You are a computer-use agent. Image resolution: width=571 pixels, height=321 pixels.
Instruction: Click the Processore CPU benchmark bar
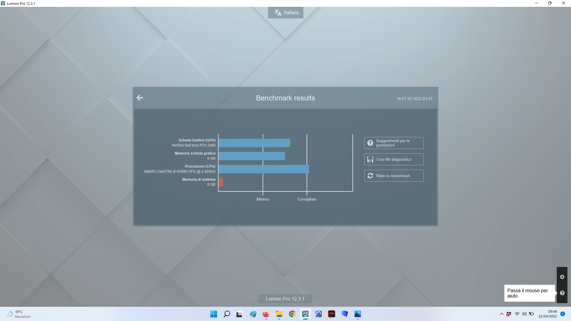click(264, 169)
